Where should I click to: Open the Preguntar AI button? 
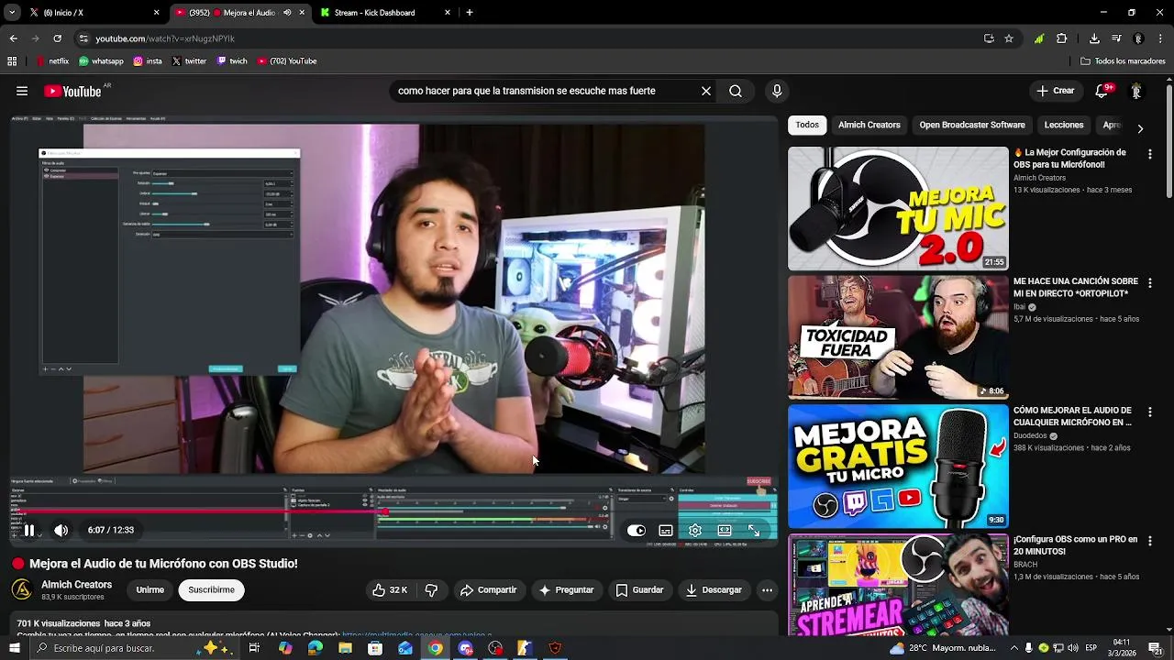[x=566, y=590]
